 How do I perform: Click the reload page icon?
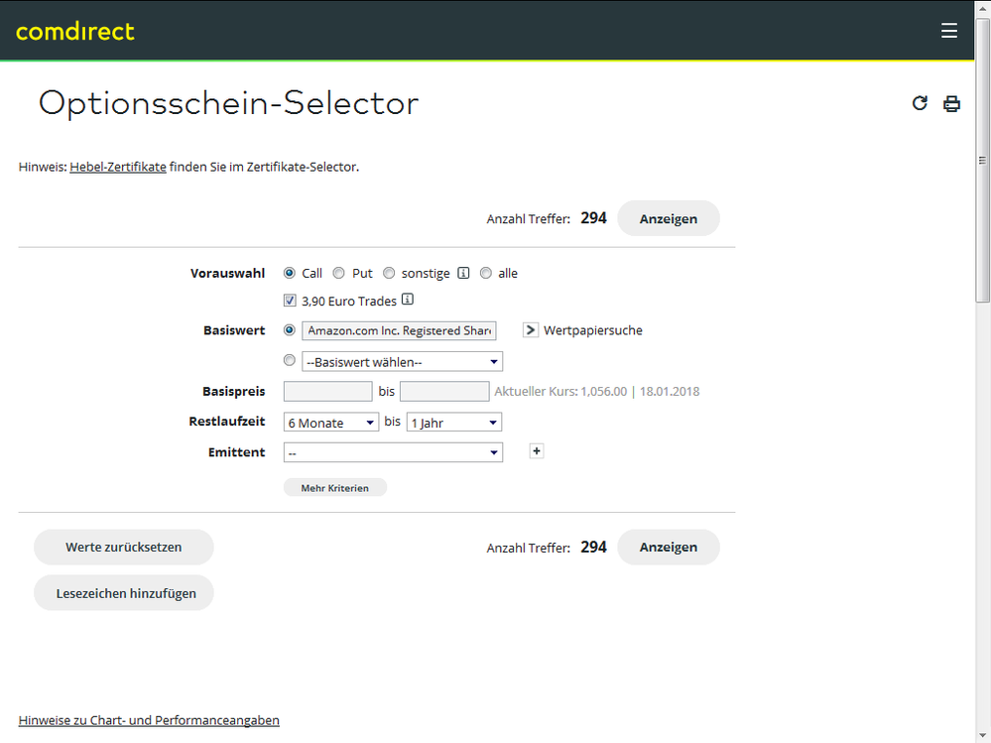coord(920,103)
